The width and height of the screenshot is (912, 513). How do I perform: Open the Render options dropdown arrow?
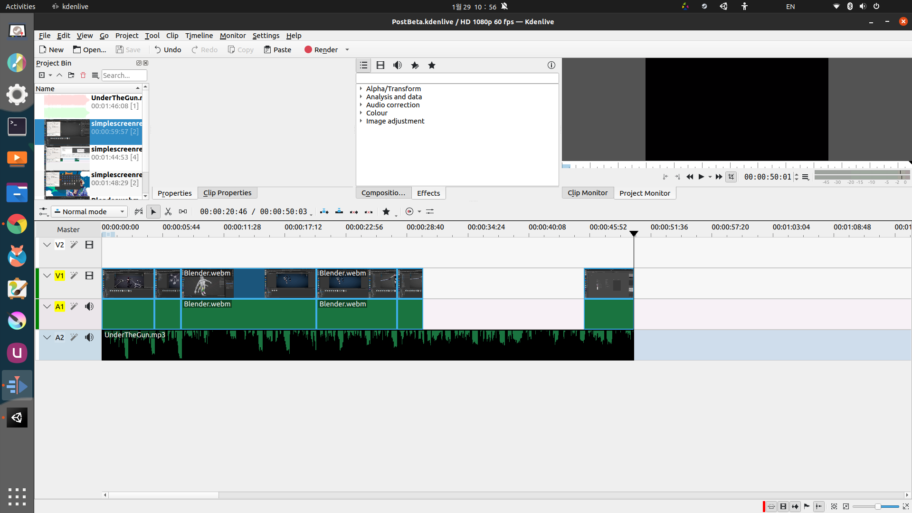pos(347,49)
